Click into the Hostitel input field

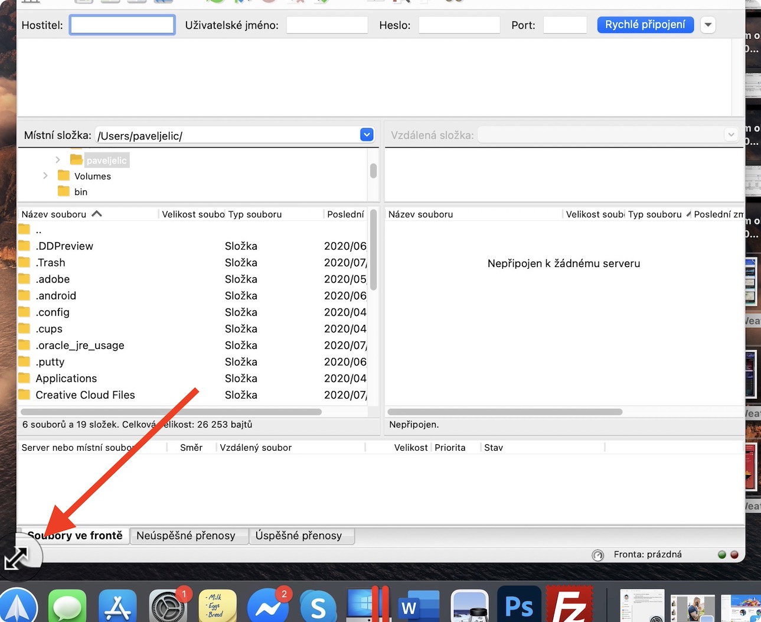[x=122, y=25]
